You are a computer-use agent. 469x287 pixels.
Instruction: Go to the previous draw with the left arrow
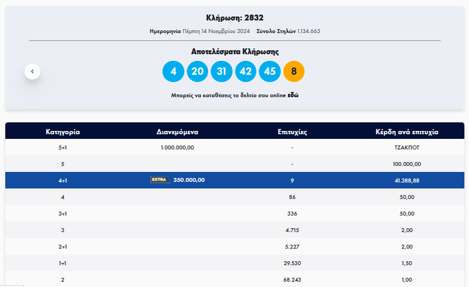(x=32, y=71)
